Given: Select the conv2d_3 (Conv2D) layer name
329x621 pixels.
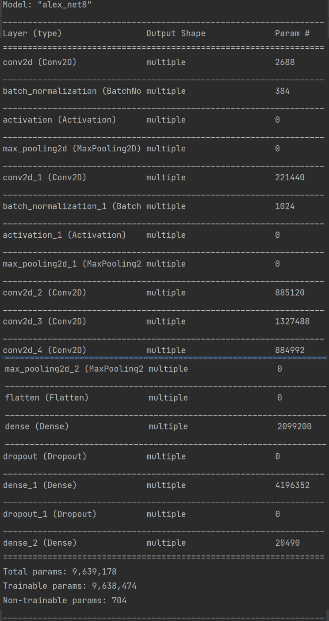Looking at the screenshot, I should [x=45, y=321].
